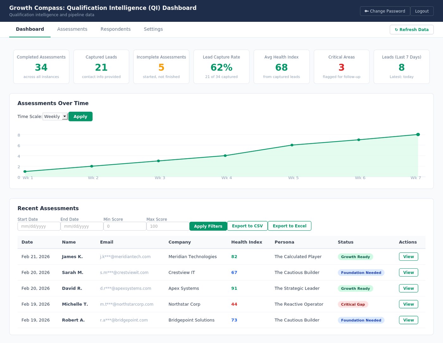Click inside the Min Score input field
This screenshot has height=343, width=443.
(x=125, y=226)
